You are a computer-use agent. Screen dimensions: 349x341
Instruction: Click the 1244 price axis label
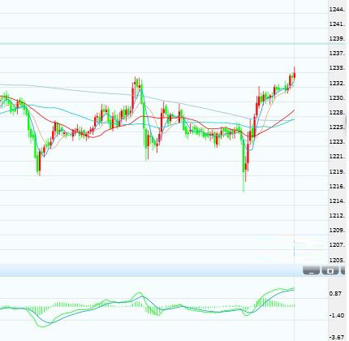click(337, 10)
